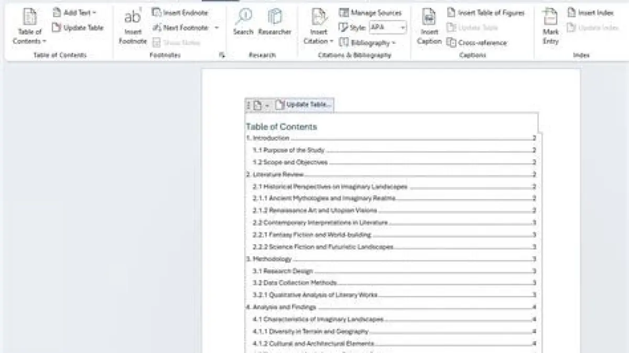
Task: Expand the Bibliography dropdown menu
Action: pos(367,42)
